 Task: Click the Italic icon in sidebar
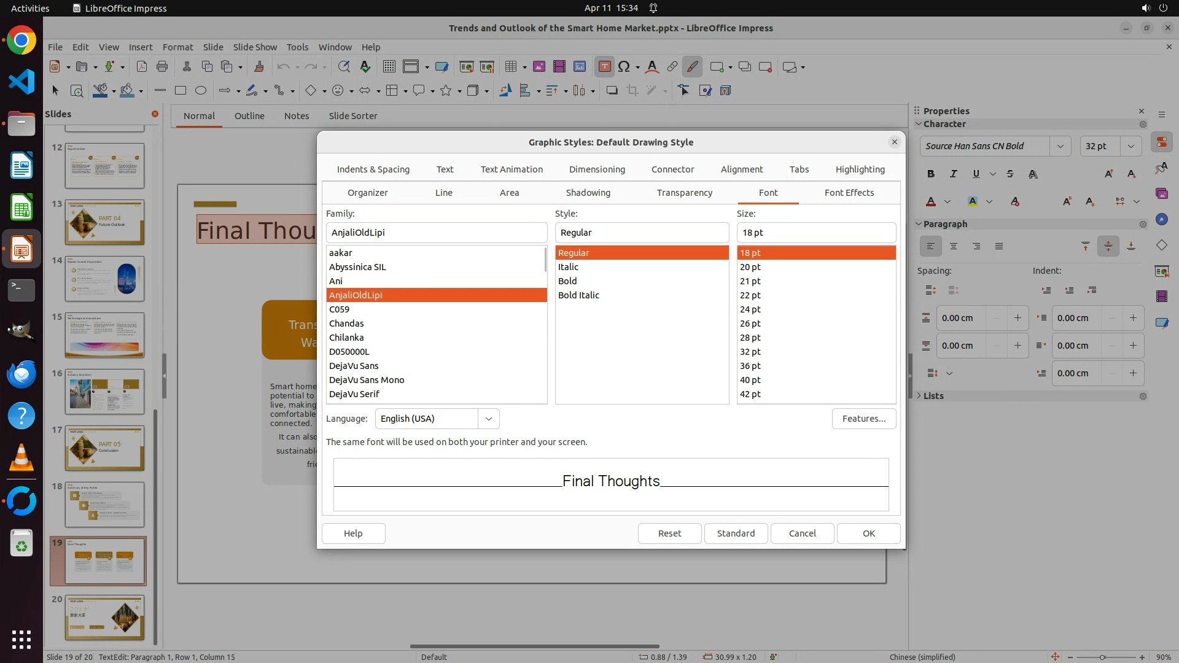tap(953, 174)
